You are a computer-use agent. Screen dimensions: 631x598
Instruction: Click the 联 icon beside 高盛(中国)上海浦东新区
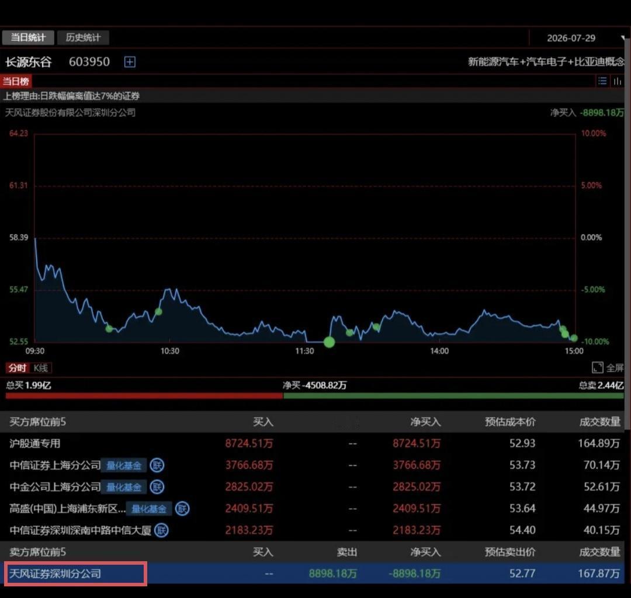click(x=182, y=509)
